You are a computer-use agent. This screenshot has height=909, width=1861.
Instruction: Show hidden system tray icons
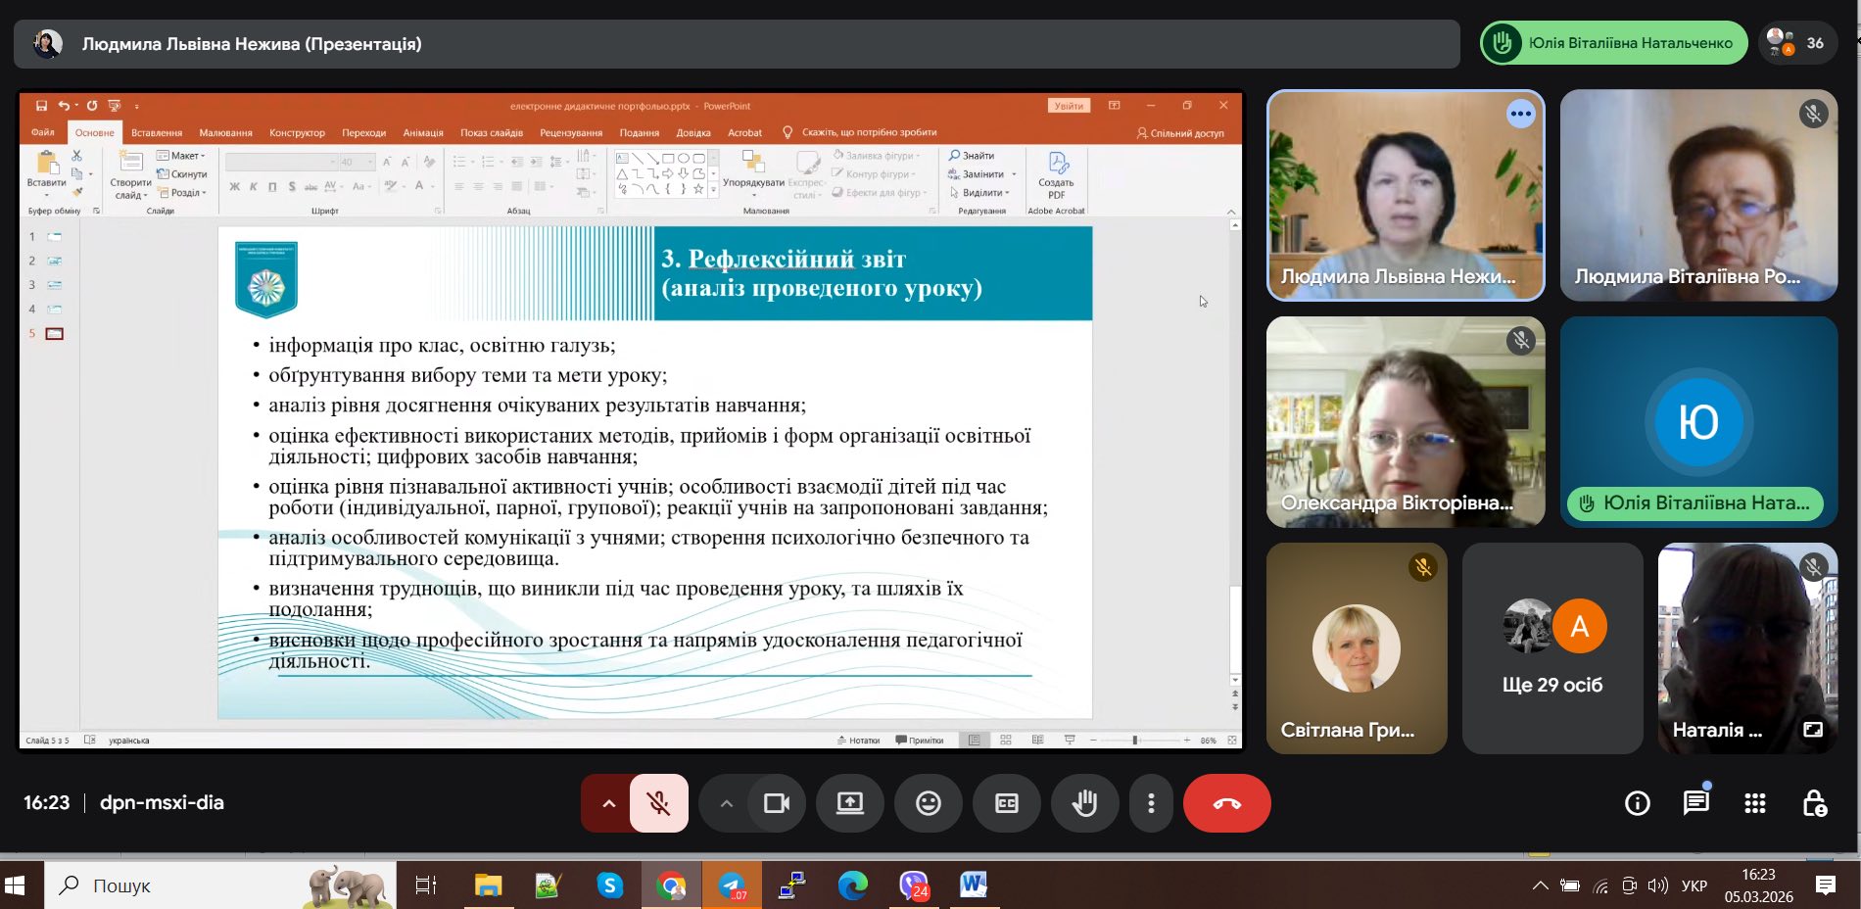1540,885
